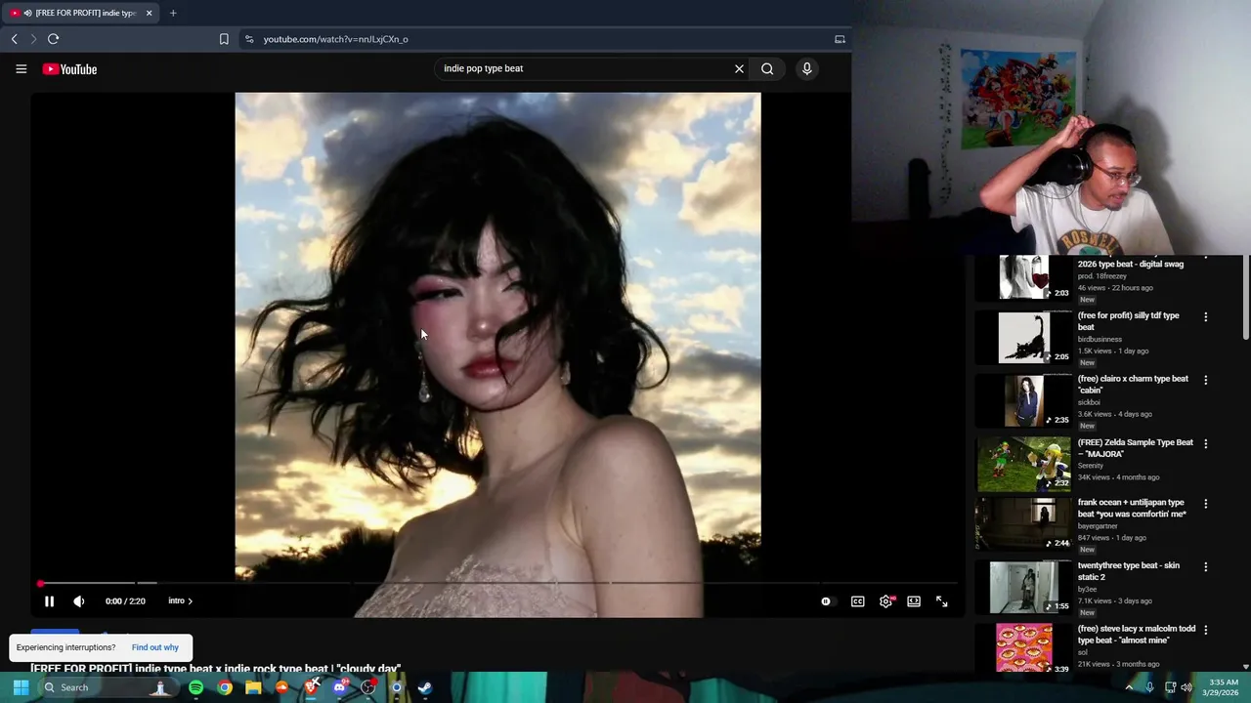Switch the player to theater mode
The width and height of the screenshot is (1251, 703).
click(914, 601)
